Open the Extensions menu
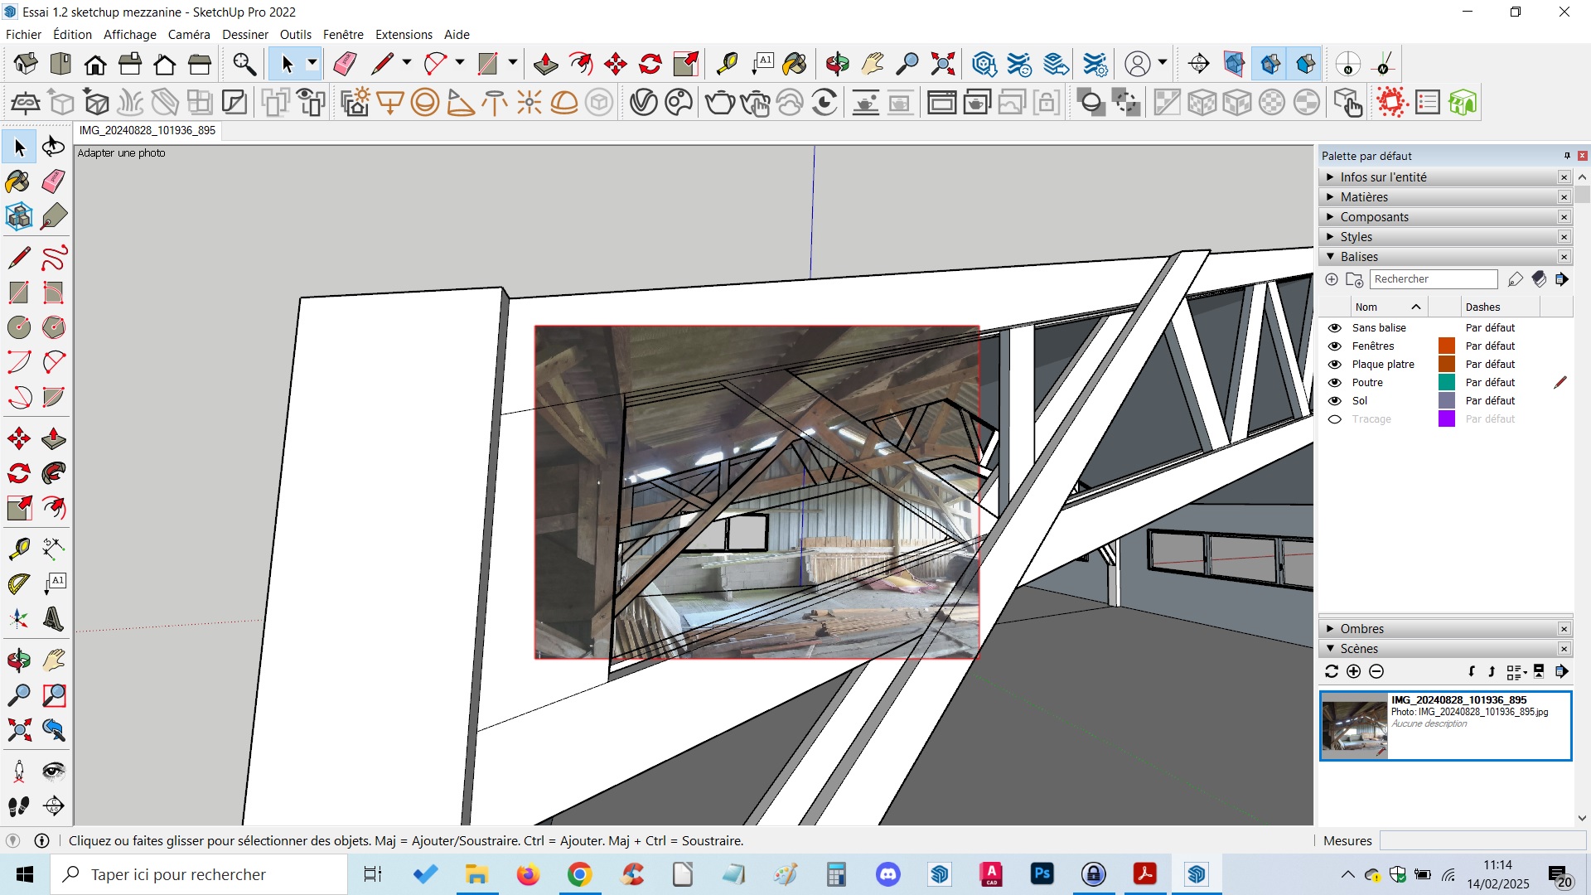Viewport: 1591px width, 895px height. 404,35
